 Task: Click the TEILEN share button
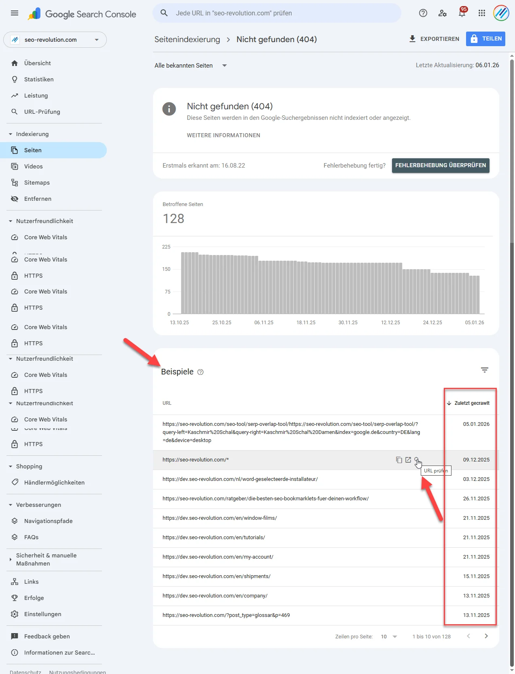pyautogui.click(x=485, y=39)
